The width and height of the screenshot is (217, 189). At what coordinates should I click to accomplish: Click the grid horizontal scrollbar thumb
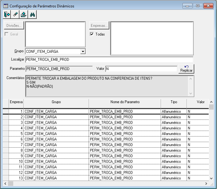pos(10,183)
